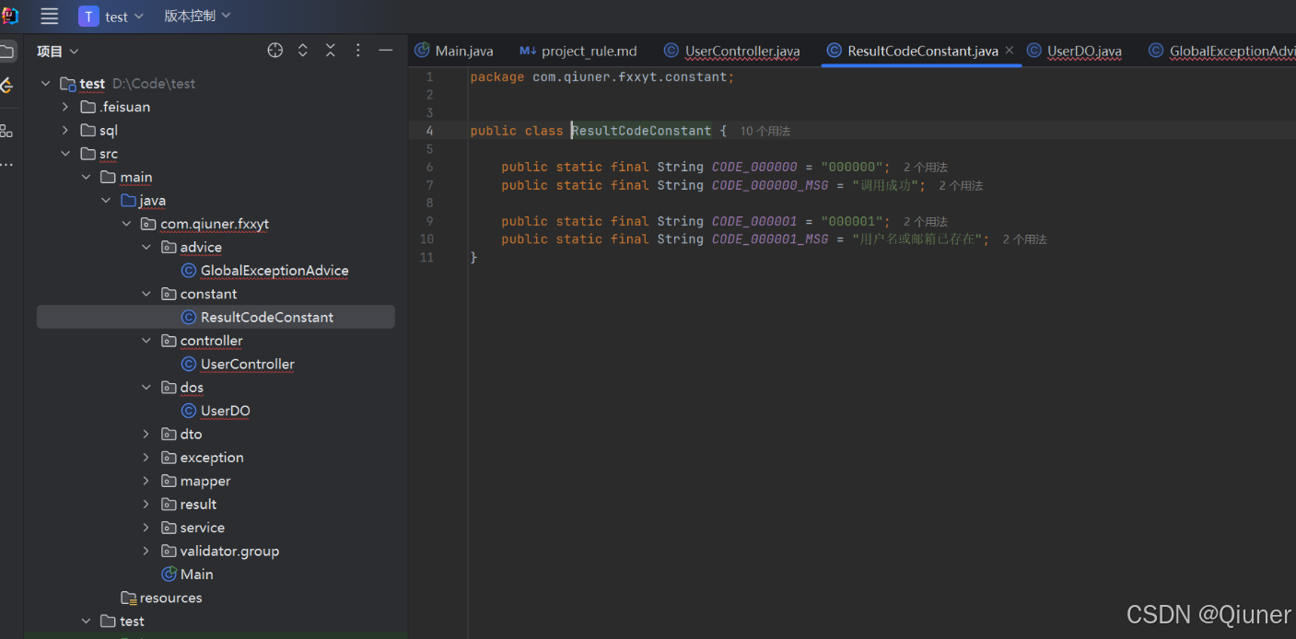1296x639 pixels.
Task: Collapse the controller package
Action: tap(146, 341)
